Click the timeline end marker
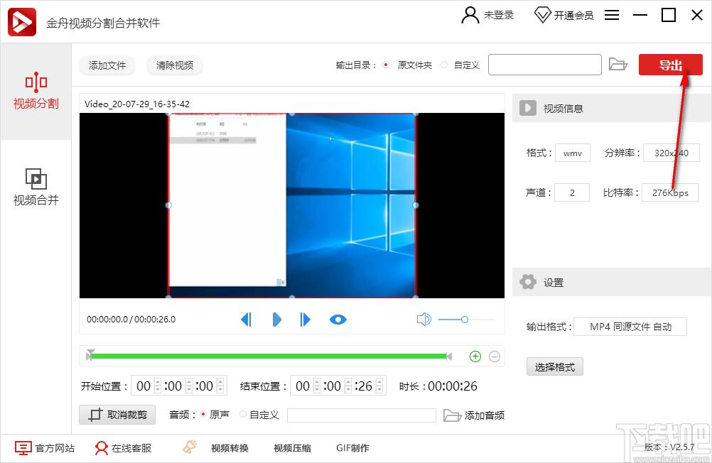Screen dimensions: 712x463 point(449,356)
